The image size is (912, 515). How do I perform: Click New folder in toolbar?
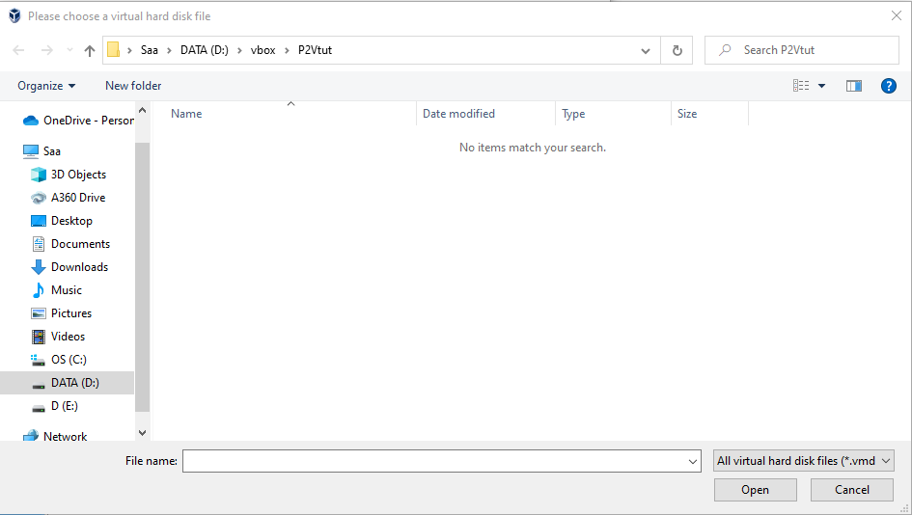pos(133,86)
